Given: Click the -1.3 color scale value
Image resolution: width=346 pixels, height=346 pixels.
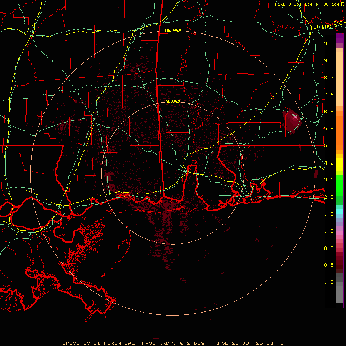Looking at the screenshot, I should click(x=327, y=282).
